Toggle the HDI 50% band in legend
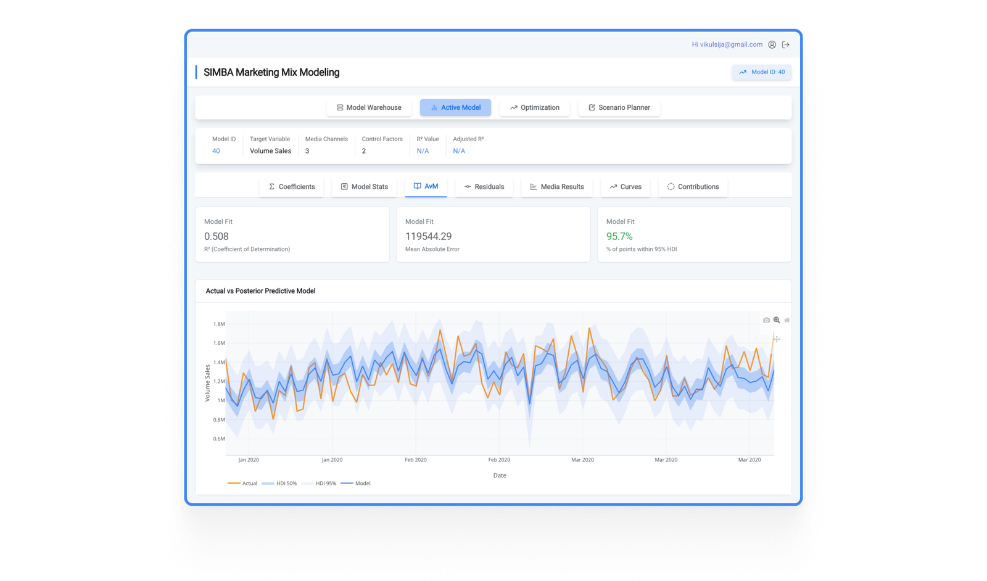This screenshot has height=581, width=987. [279, 484]
